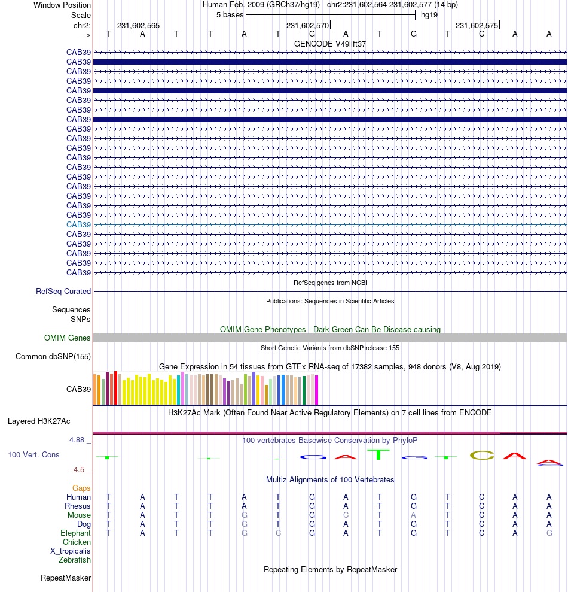Open Multiz Alignments of 100 Vertebrates title
Image resolution: width=568 pixels, height=592 pixels.
pos(330,479)
